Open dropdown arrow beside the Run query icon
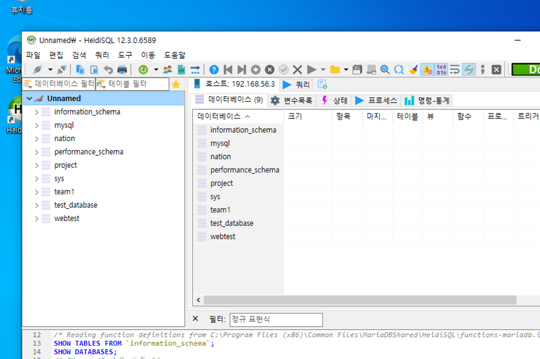 point(323,70)
